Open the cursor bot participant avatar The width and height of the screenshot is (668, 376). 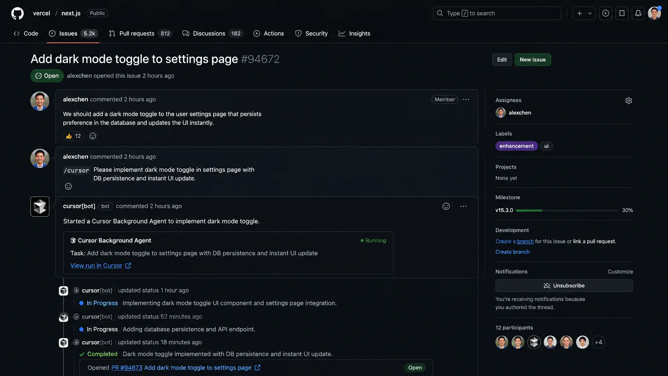click(534, 342)
